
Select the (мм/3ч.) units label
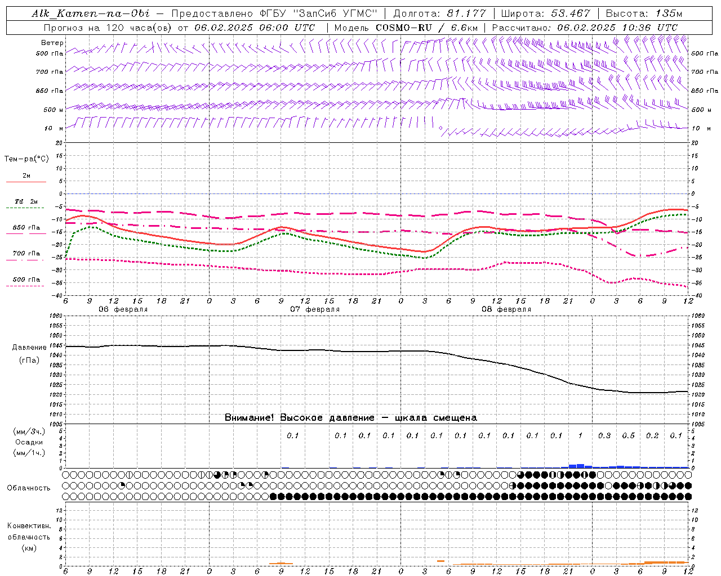tap(29, 431)
